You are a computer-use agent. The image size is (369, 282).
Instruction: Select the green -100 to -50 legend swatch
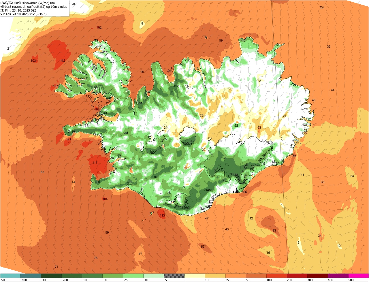92,276
